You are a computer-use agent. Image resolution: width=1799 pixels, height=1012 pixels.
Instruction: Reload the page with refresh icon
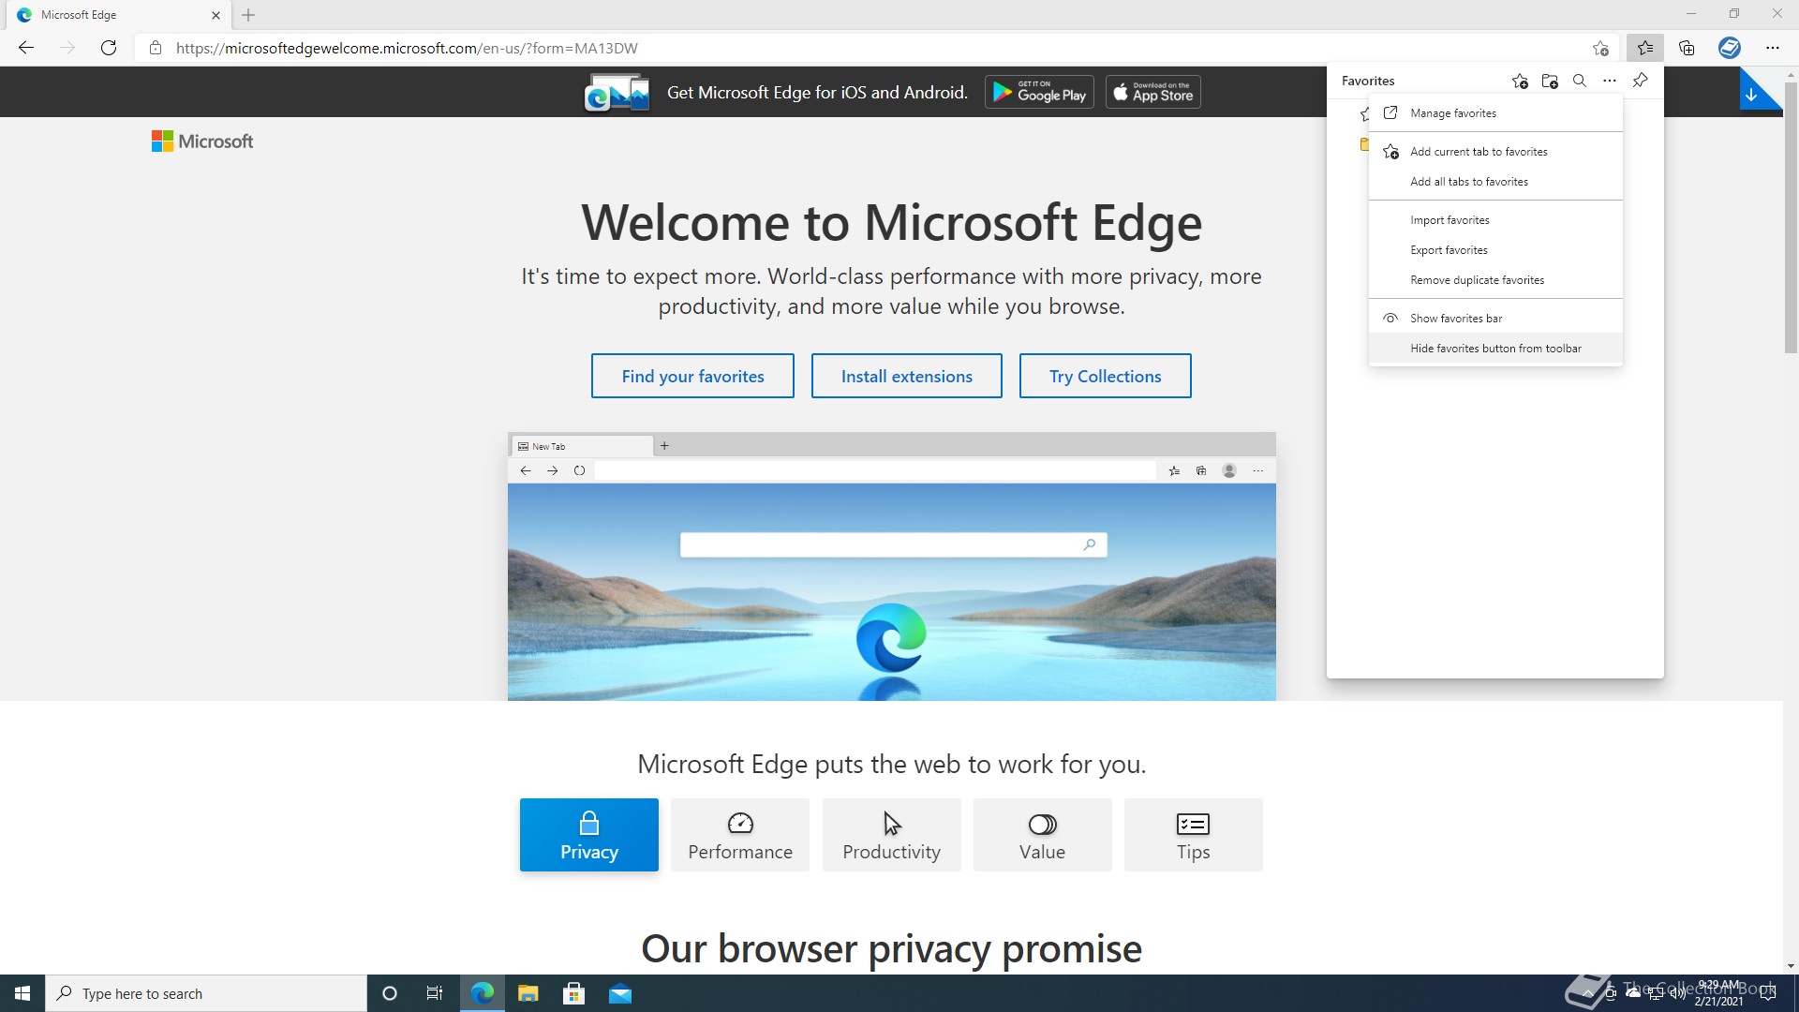coord(109,48)
